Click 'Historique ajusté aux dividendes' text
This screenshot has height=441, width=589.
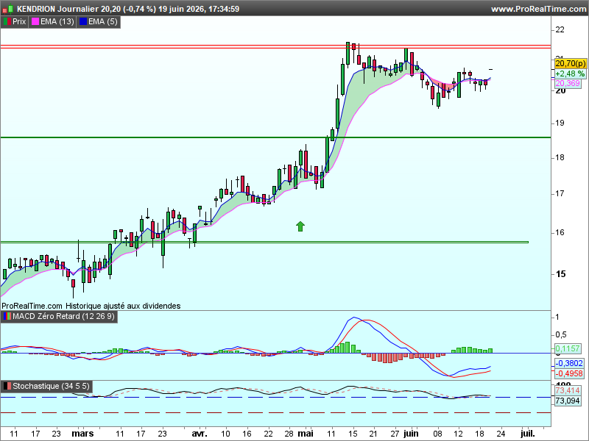[x=123, y=306]
